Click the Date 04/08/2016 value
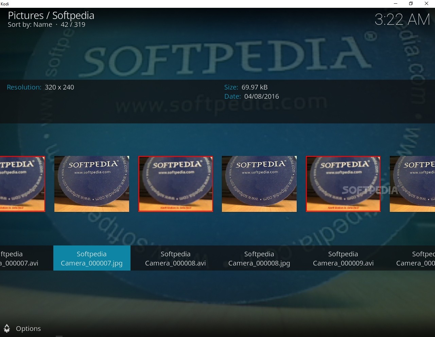Image resolution: width=435 pixels, height=337 pixels. 262,96
